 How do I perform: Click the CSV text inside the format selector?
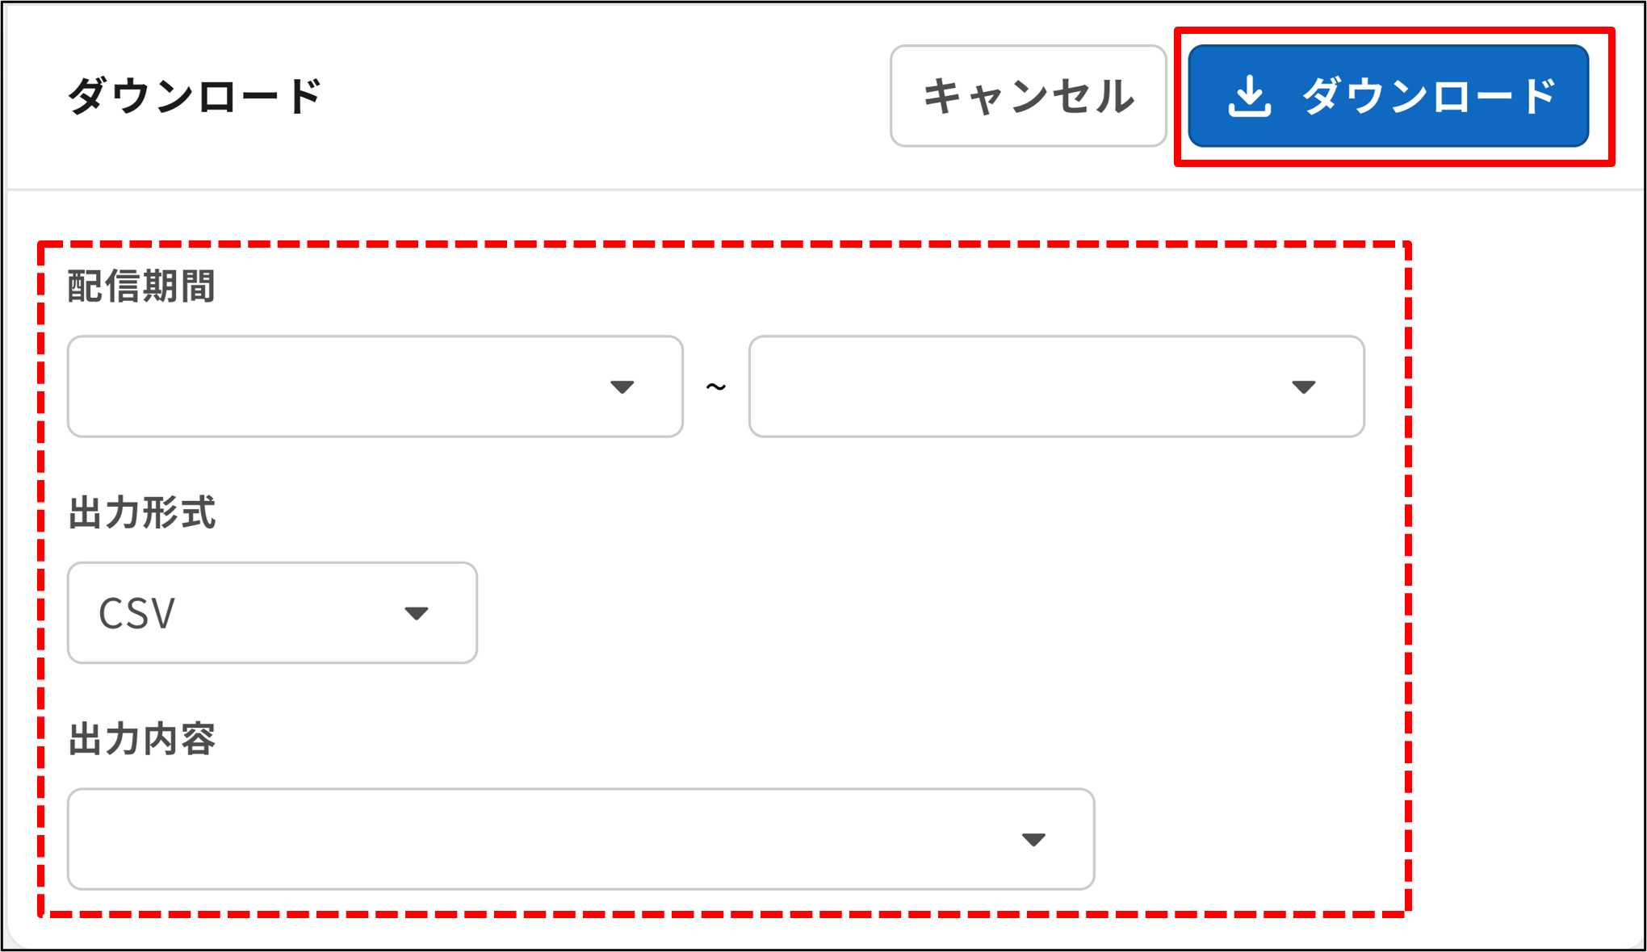pyautogui.click(x=137, y=613)
